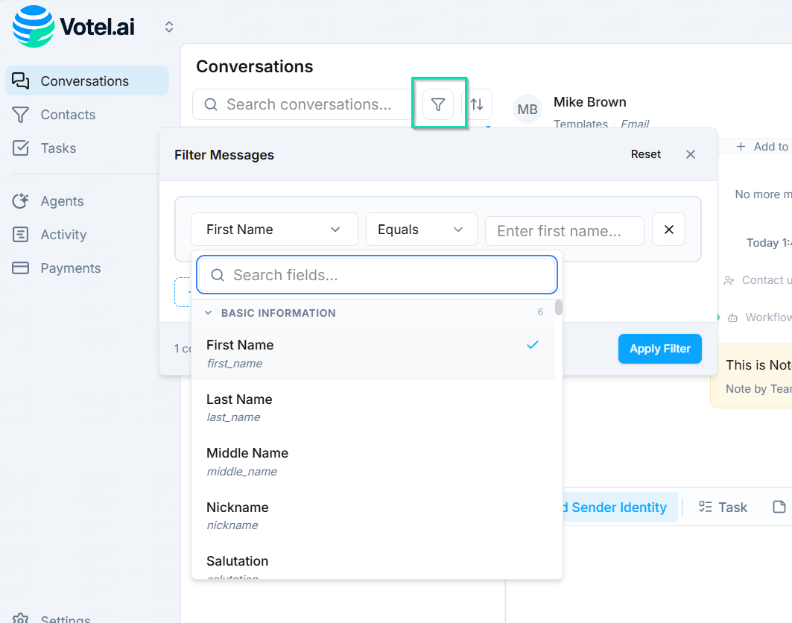The image size is (792, 623).
Task: Open the workspace switcher chevrons
Action: [x=169, y=27]
